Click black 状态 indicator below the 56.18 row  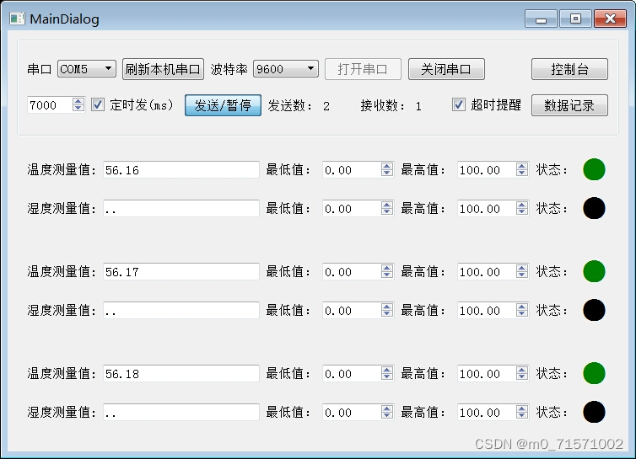point(594,412)
